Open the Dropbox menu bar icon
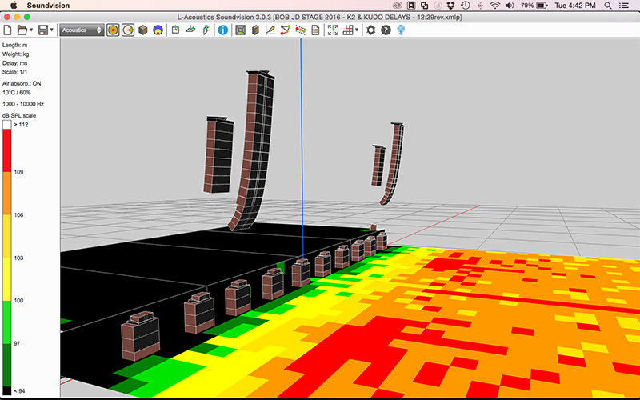The image size is (640, 400). (x=451, y=6)
